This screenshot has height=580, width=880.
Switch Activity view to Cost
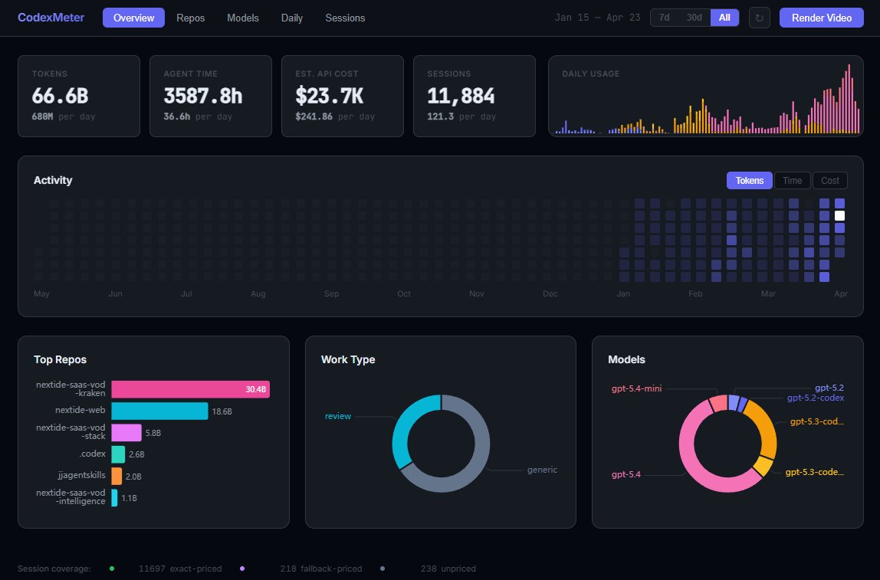830,181
